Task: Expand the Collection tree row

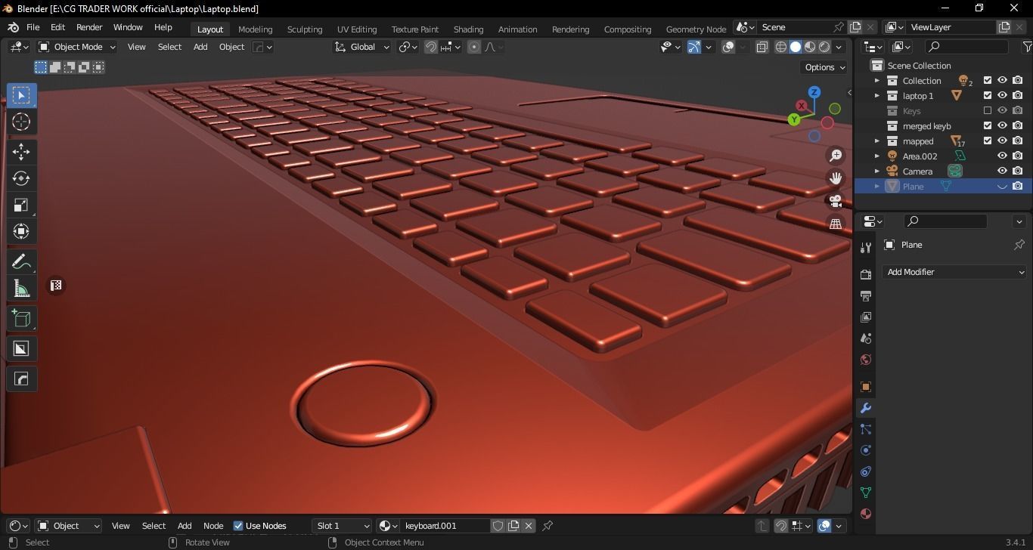Action: [877, 80]
